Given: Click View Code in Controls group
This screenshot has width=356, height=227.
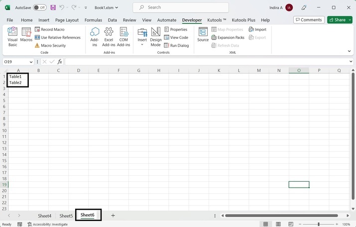Looking at the screenshot, I should (x=176, y=37).
